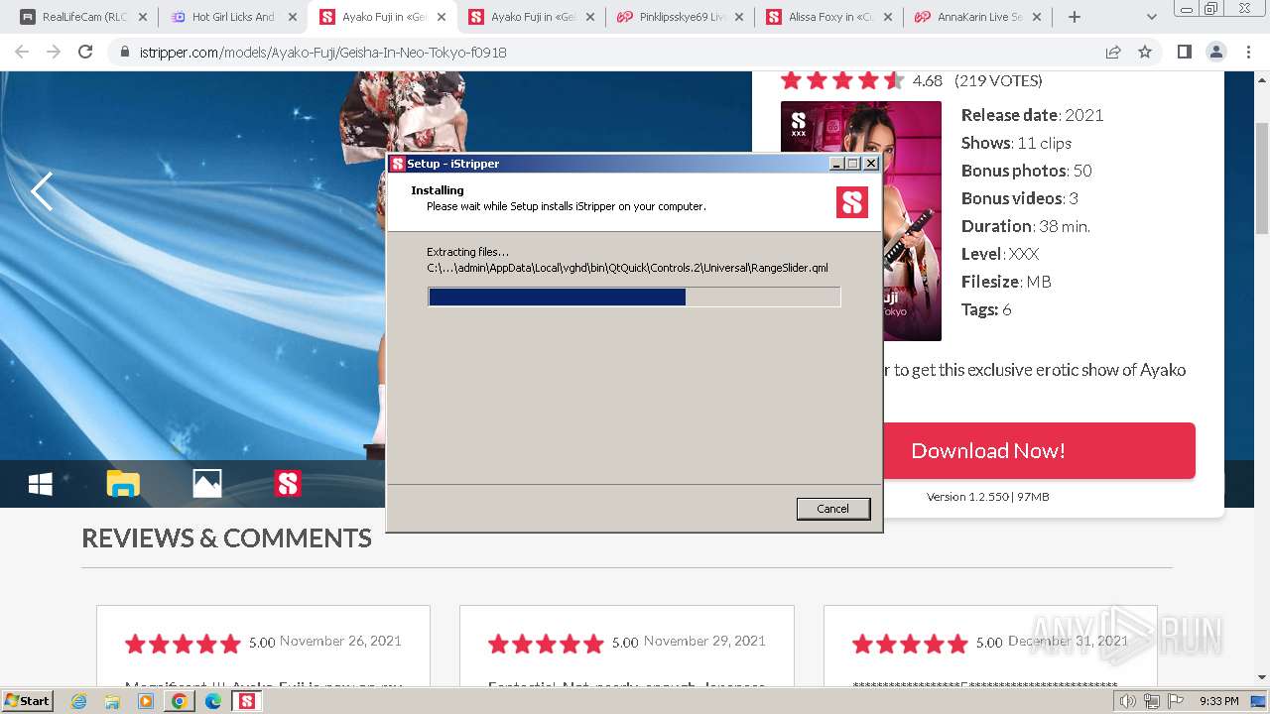Select the iStripper setup taskbar button
Image resolution: width=1270 pixels, height=714 pixels.
(246, 701)
